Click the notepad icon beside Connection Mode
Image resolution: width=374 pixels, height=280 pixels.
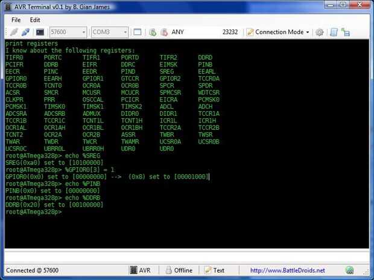point(250,32)
